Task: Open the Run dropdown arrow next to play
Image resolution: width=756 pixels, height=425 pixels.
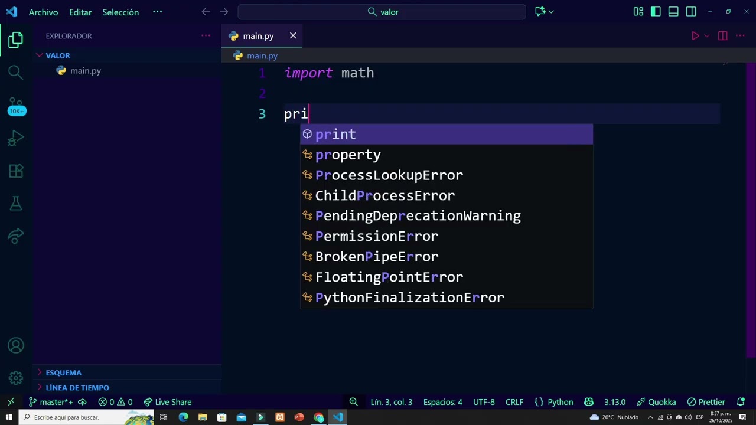Action: point(706,36)
